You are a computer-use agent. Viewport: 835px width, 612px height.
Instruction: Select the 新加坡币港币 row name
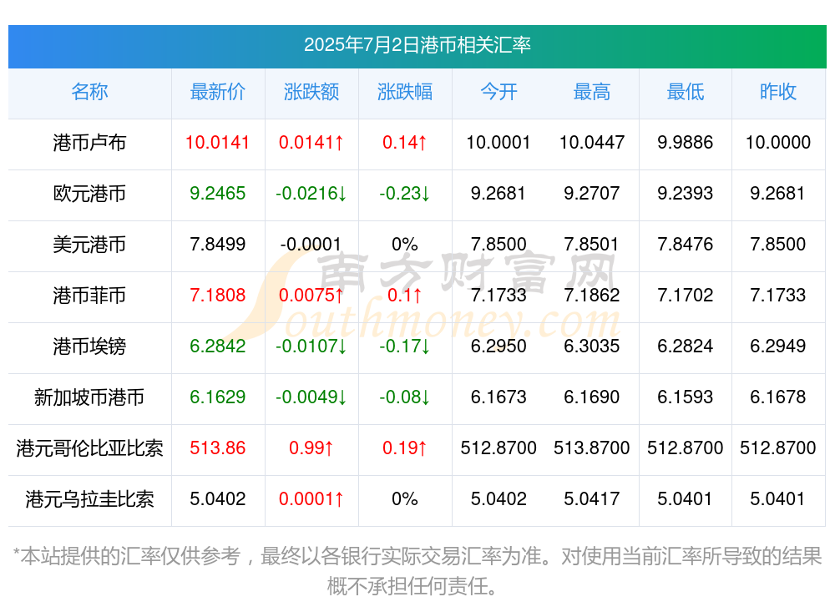click(x=89, y=397)
